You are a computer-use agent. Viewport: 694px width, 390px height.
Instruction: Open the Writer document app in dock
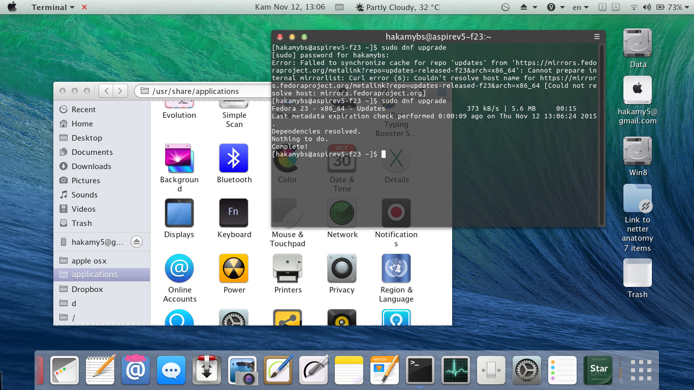(385, 370)
